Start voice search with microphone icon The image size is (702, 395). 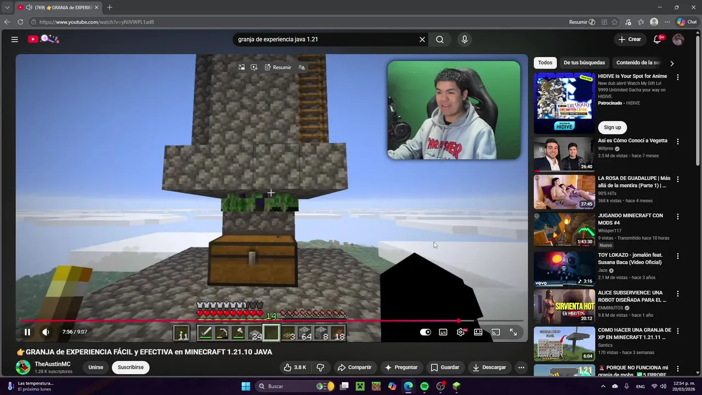465,39
